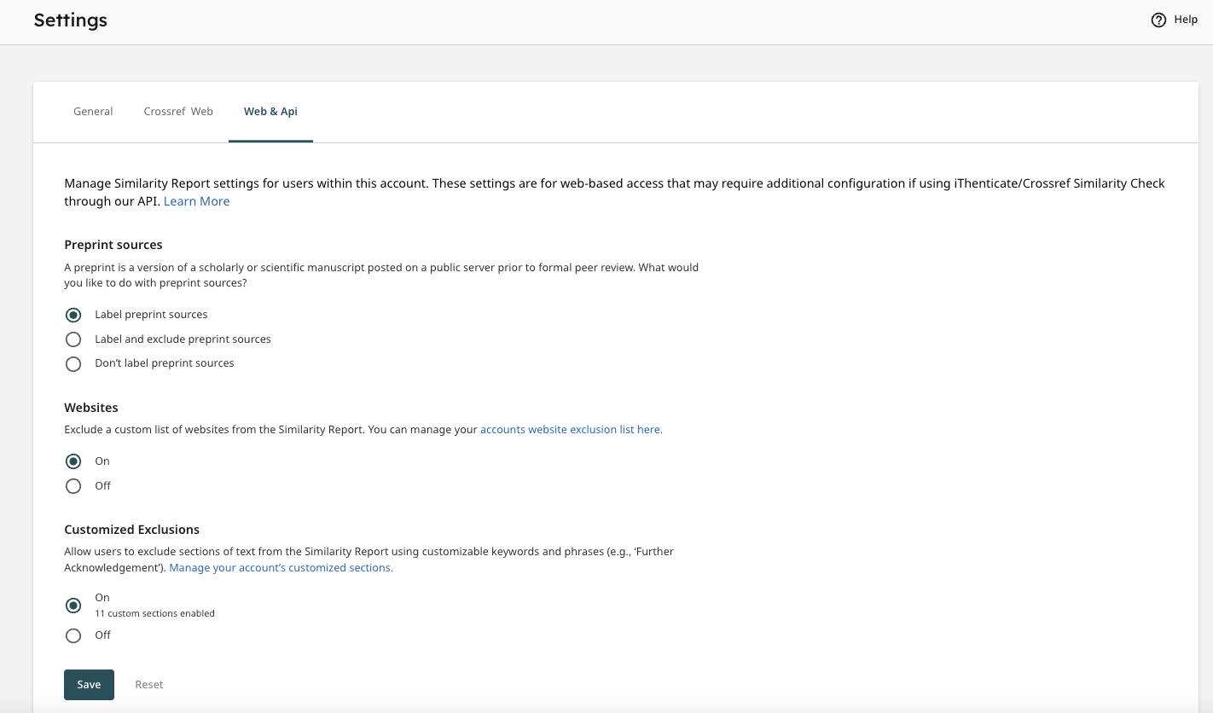Select 'Don't label preprint sources'

(x=73, y=363)
